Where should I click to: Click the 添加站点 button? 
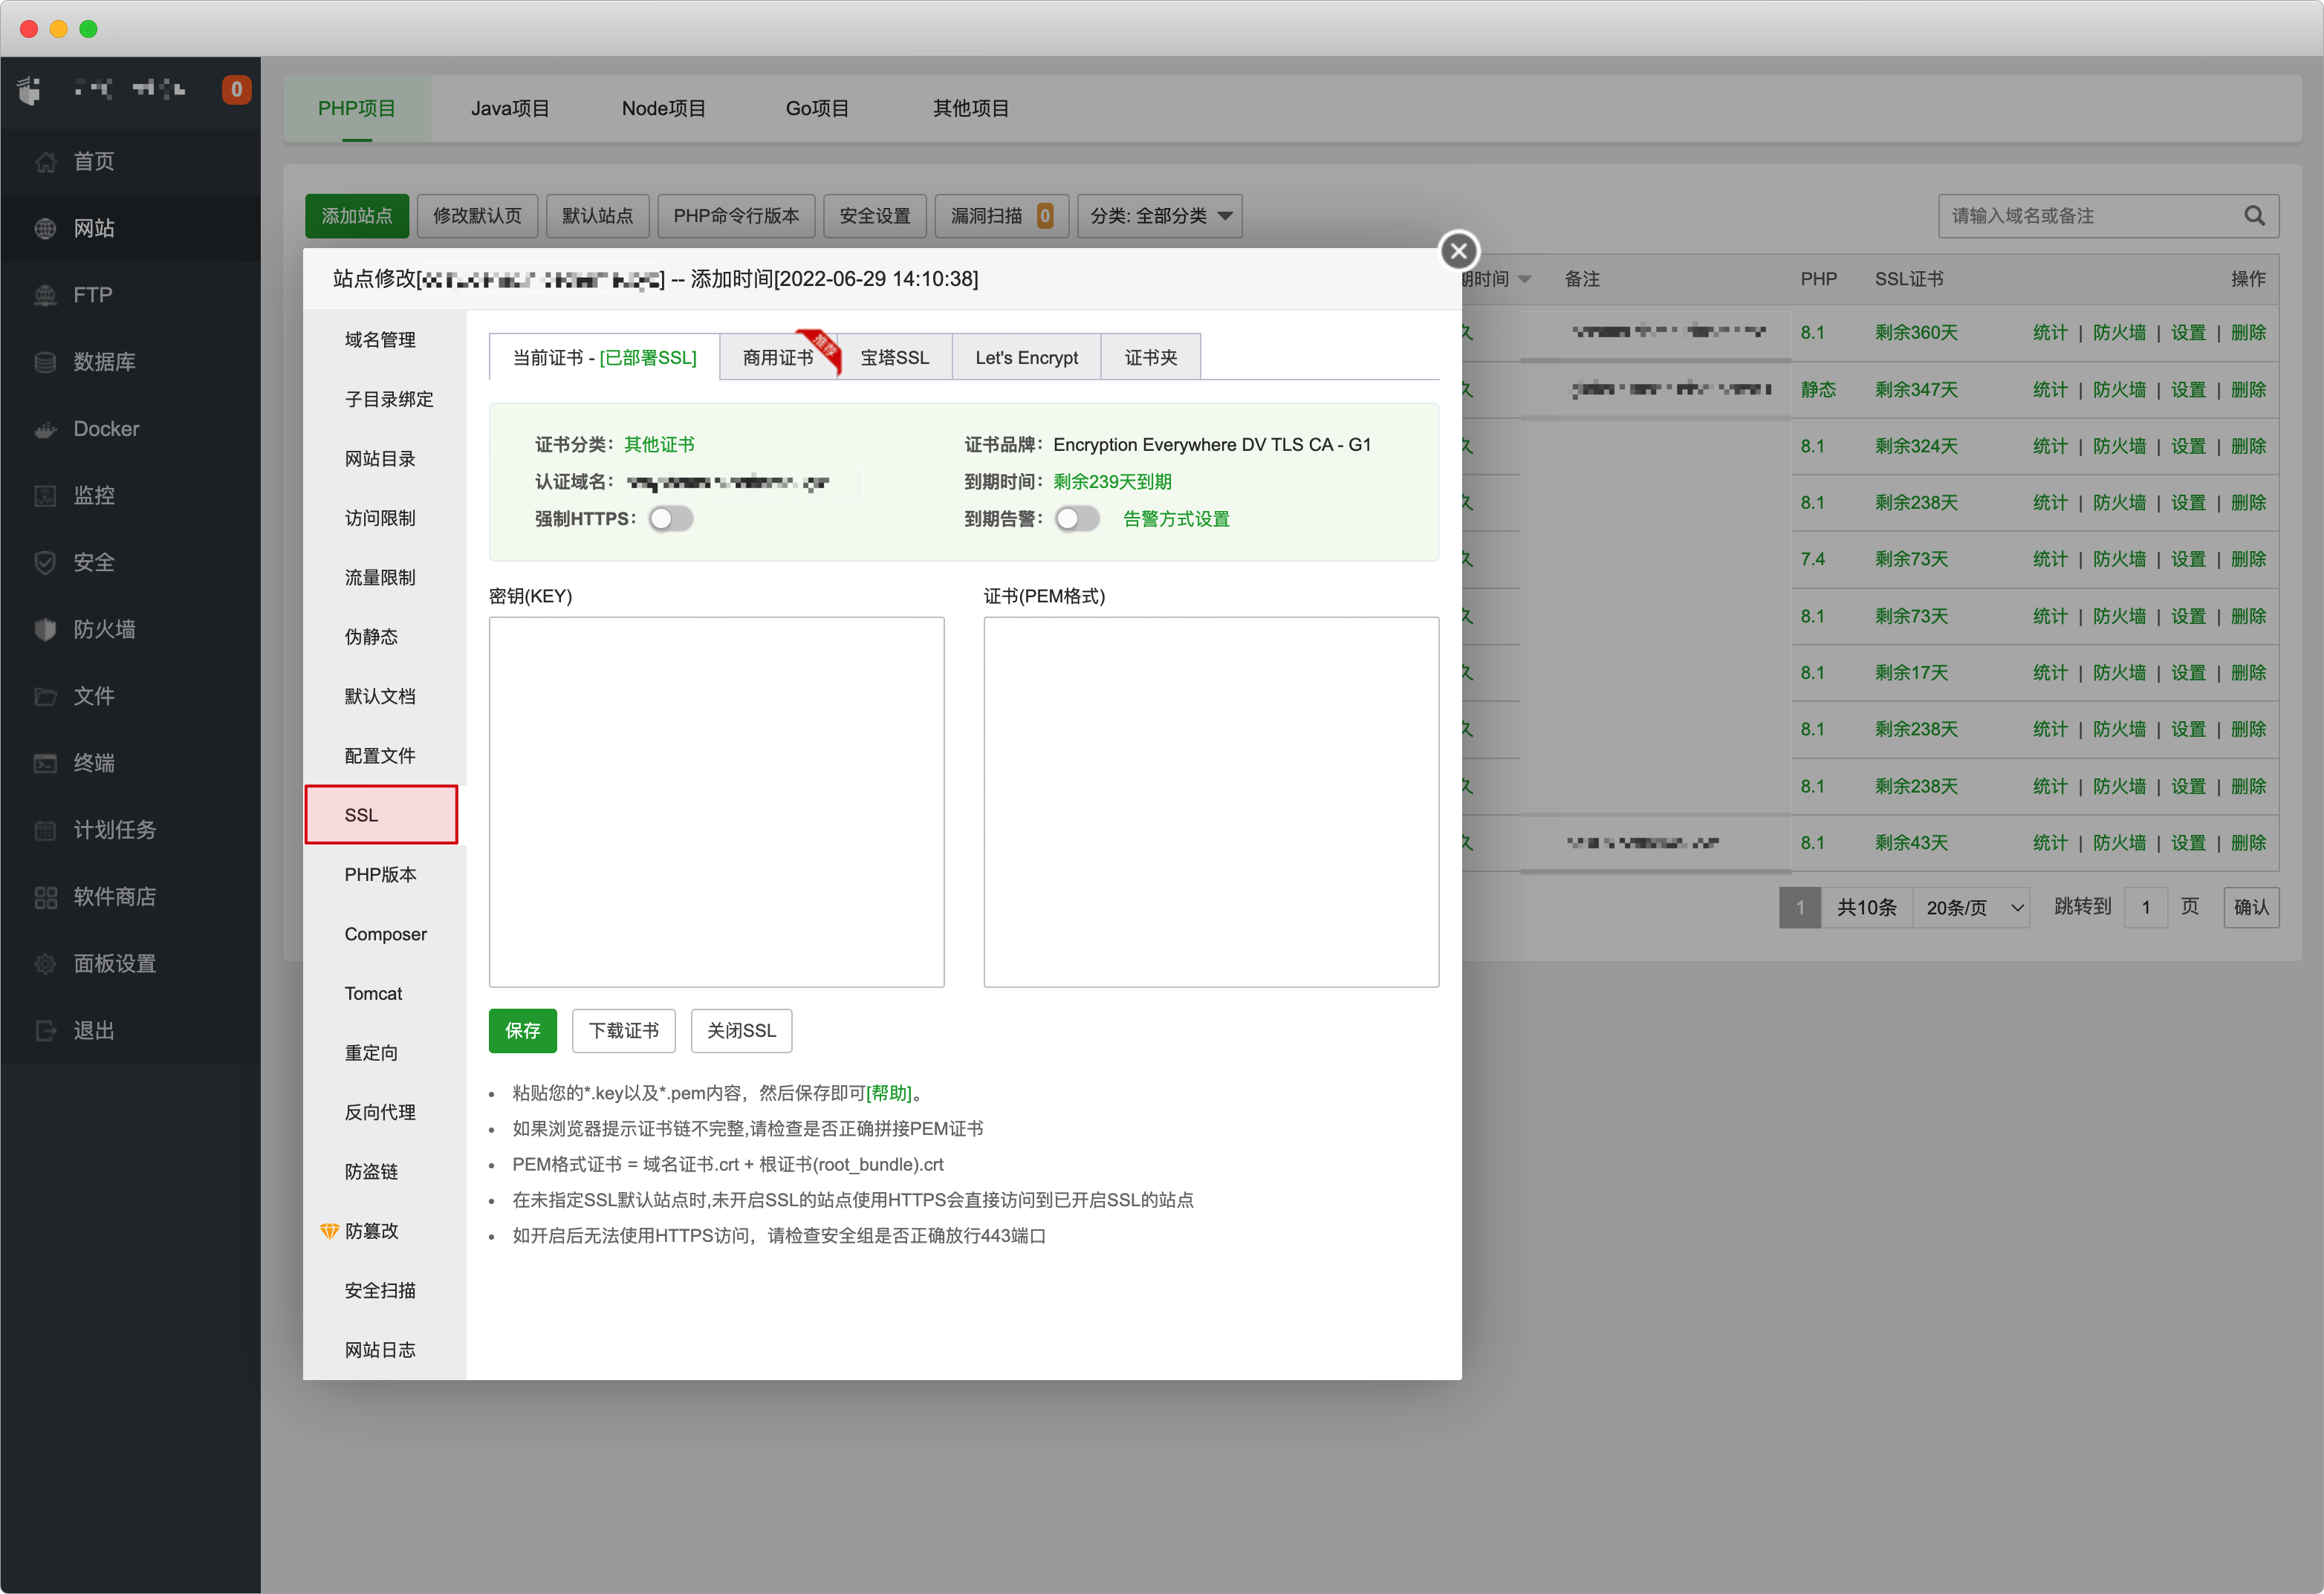point(356,216)
